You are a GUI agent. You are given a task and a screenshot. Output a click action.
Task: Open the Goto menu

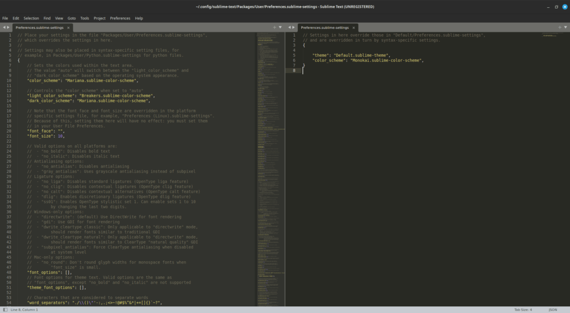click(x=72, y=18)
